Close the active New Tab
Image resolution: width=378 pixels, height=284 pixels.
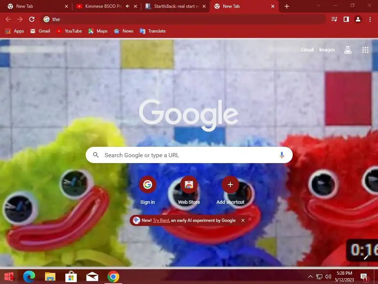(273, 6)
